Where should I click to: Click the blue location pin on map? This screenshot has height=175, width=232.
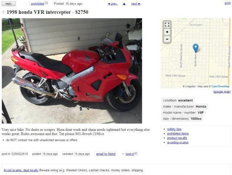[196, 48]
